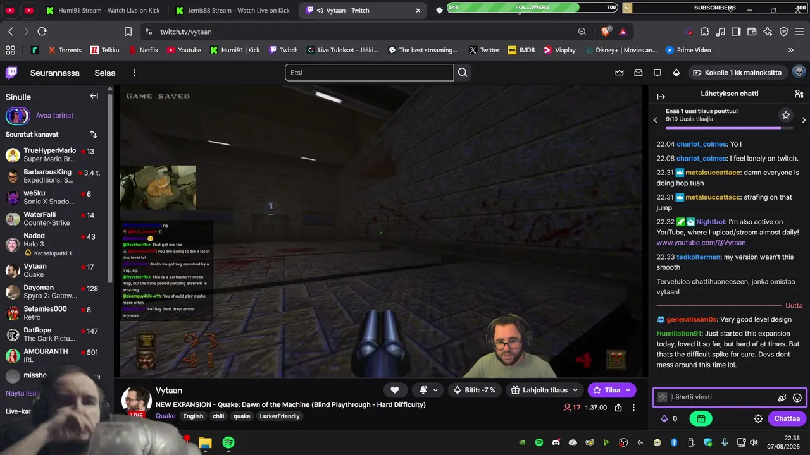Open Brave Rewards triangle icon
The height and width of the screenshot is (455, 810).
tap(623, 32)
